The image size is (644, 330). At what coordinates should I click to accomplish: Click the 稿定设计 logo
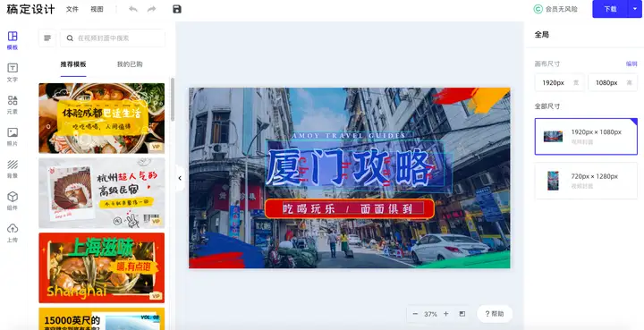tap(30, 9)
